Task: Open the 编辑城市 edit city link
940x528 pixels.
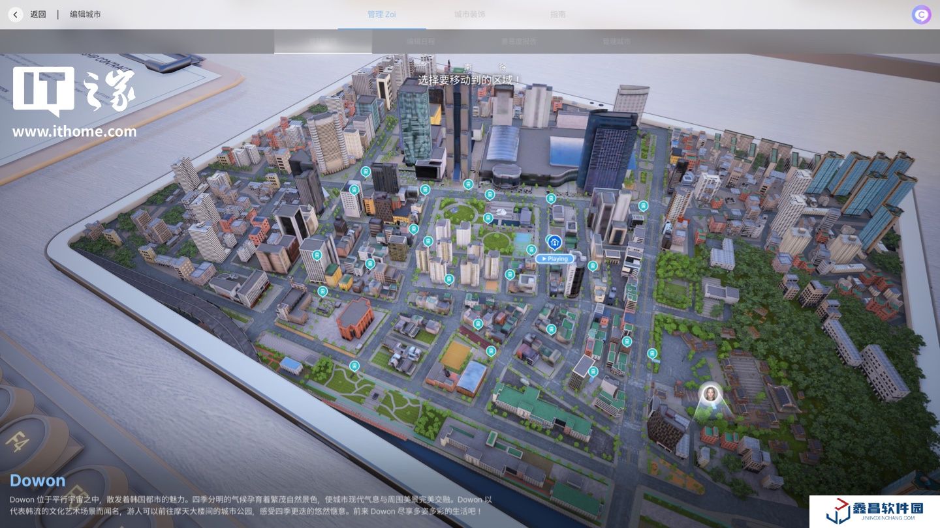Action: point(86,14)
